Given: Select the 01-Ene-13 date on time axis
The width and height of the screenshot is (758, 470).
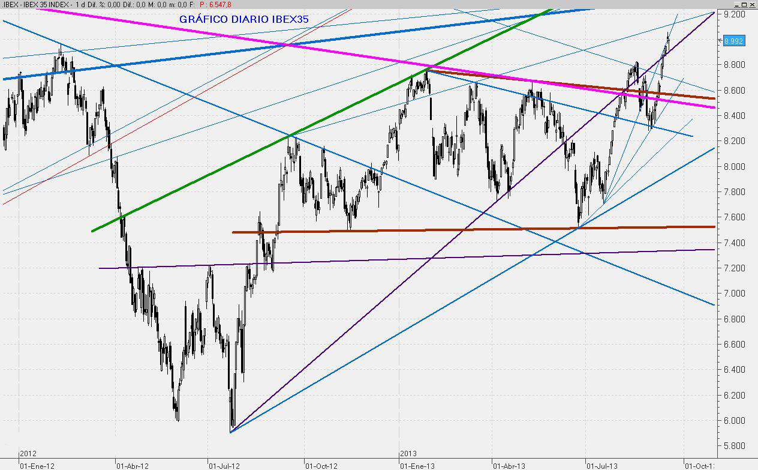Looking at the screenshot, I should pyautogui.click(x=417, y=465).
